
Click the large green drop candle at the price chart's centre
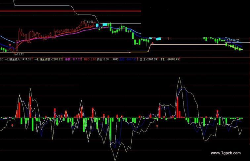[133, 36]
